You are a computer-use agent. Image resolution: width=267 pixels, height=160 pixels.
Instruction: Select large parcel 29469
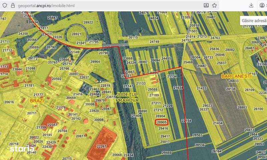pos(166,153)
